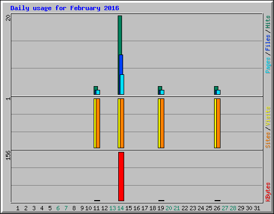This screenshot has width=274, height=214.
Task: Click the 'Hits' legend label
Action: (x=268, y=22)
